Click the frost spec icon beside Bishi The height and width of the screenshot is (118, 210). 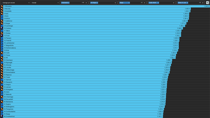[2, 16]
